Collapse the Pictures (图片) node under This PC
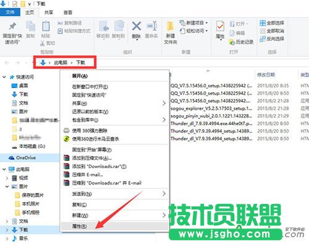Image resolution: width=309 pixels, height=244 pixels. [x=7, y=187]
